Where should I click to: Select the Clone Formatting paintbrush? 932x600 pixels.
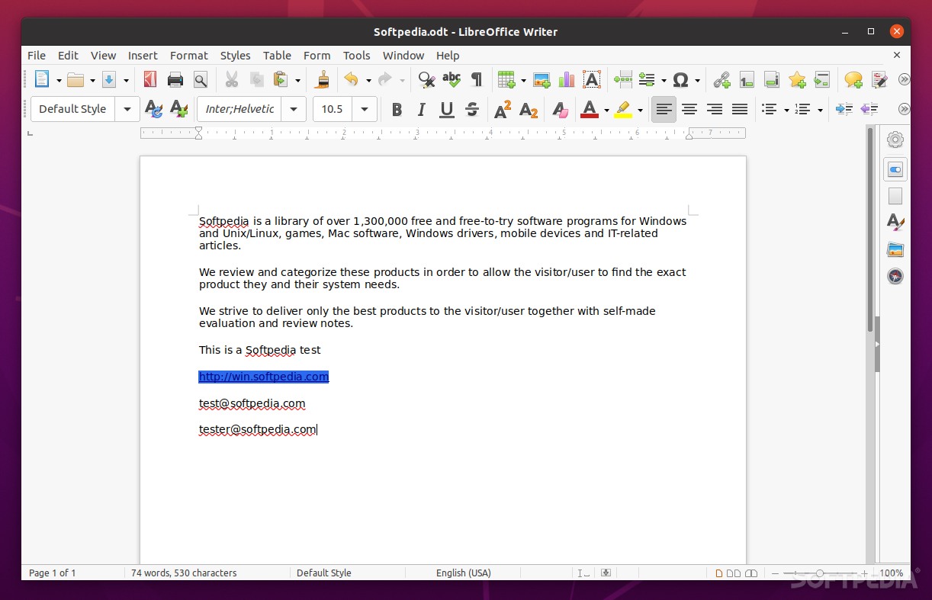(x=323, y=79)
